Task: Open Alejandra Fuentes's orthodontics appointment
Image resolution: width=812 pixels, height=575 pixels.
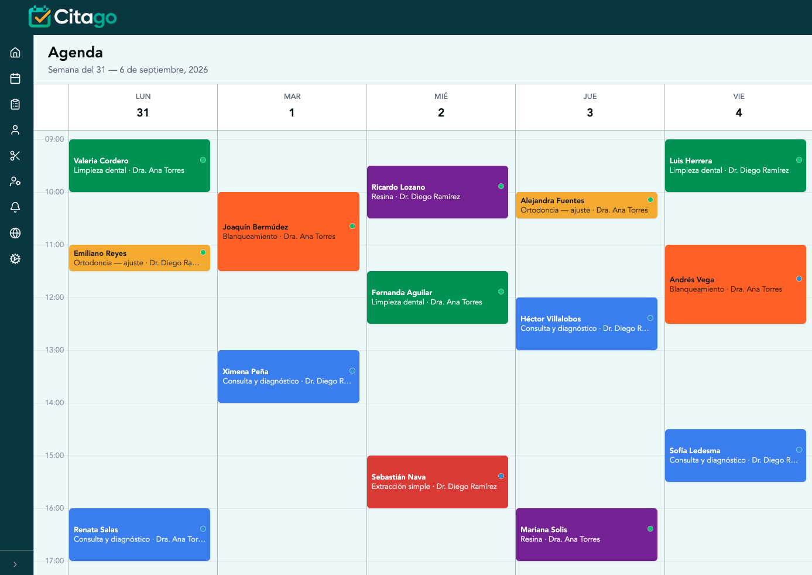Action: pyautogui.click(x=587, y=206)
